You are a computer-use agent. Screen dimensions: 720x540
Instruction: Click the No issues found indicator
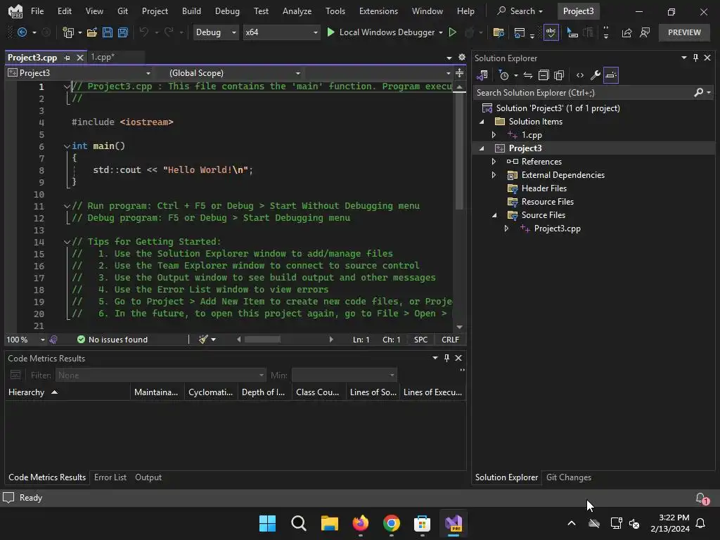click(112, 340)
